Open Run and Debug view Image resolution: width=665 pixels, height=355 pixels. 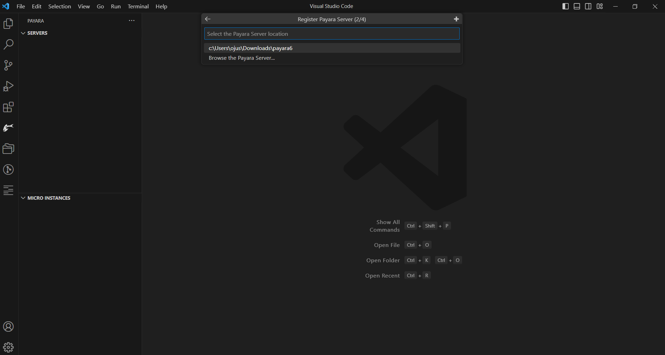8,86
